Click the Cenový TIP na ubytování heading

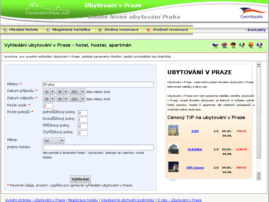tap(206, 117)
